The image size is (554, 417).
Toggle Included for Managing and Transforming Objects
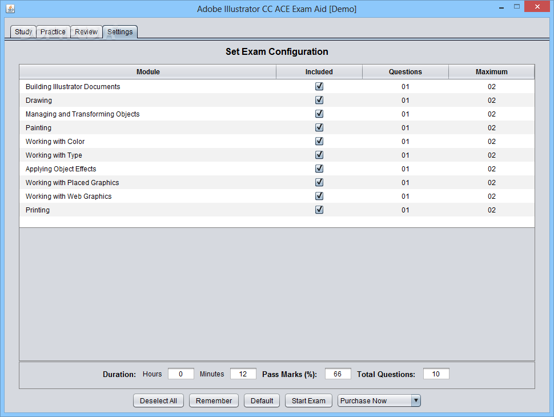click(x=319, y=114)
